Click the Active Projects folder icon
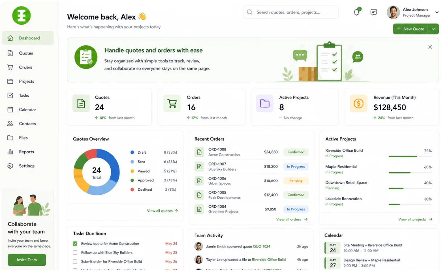 [265, 103]
